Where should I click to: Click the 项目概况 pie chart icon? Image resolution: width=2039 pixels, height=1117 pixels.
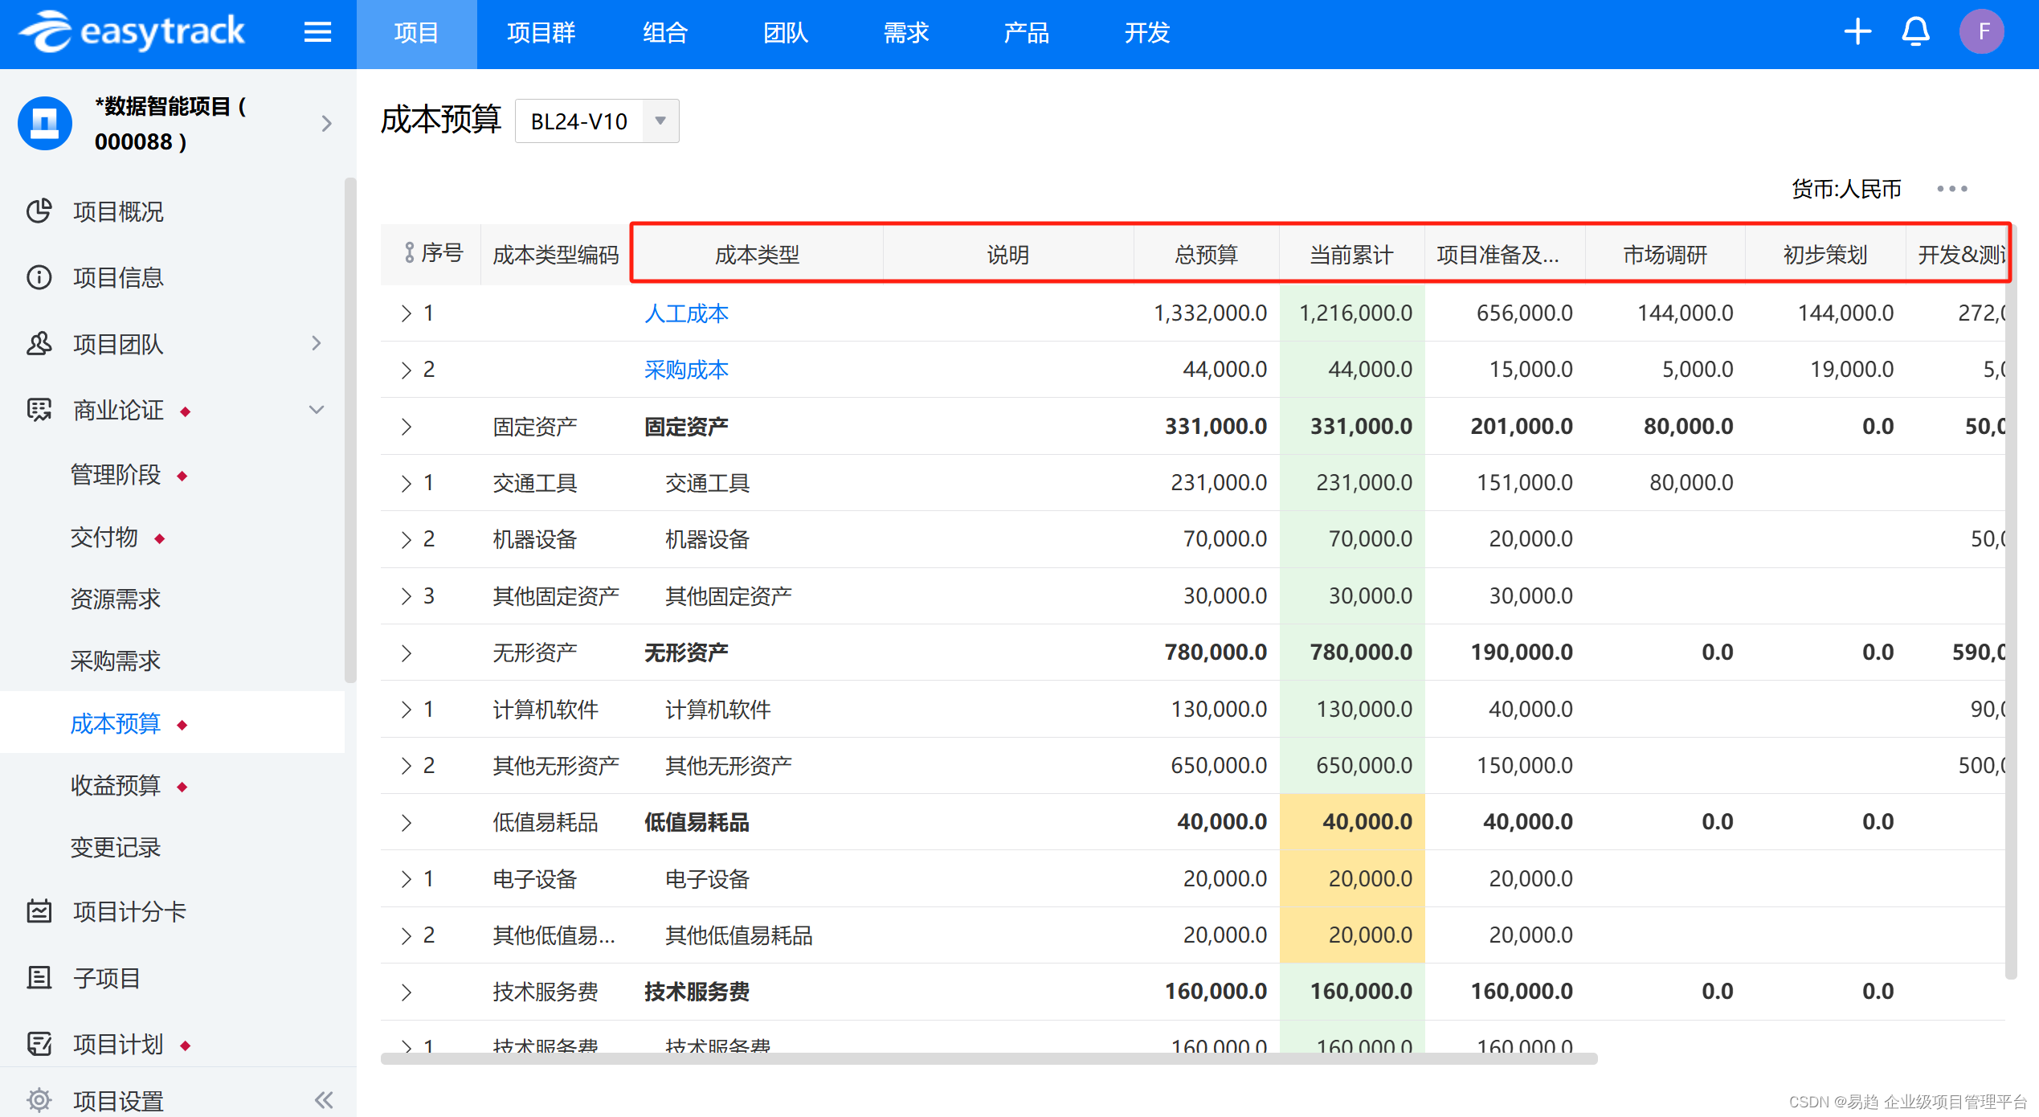(x=39, y=211)
